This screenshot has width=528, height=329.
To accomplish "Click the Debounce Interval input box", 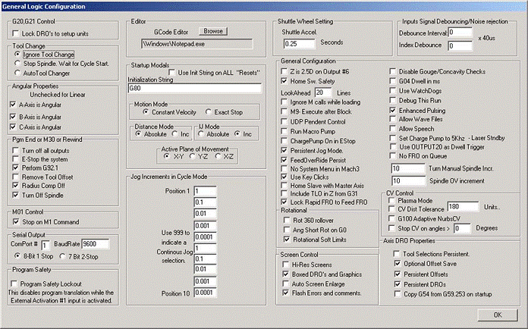I will [460, 33].
